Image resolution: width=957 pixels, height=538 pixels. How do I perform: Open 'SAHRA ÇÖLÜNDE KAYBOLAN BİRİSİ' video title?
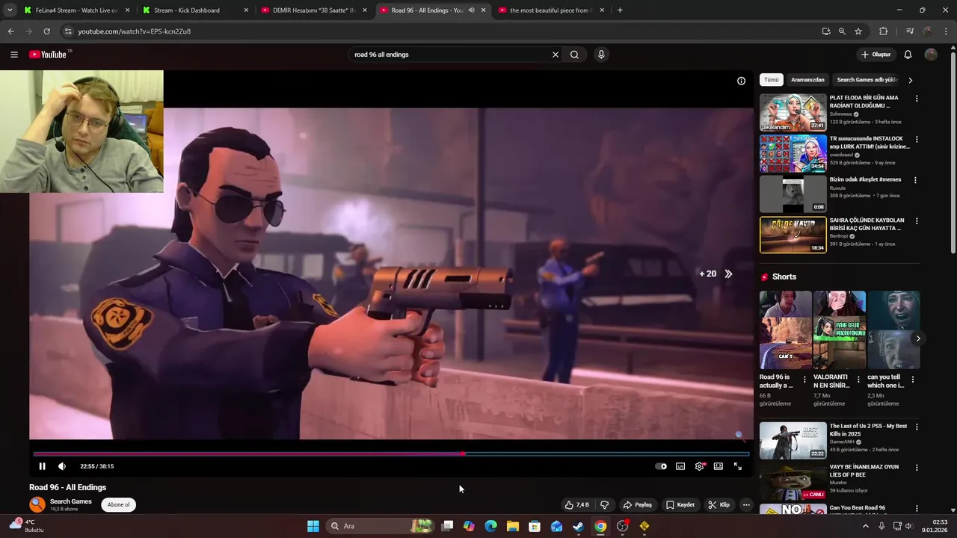click(x=867, y=224)
